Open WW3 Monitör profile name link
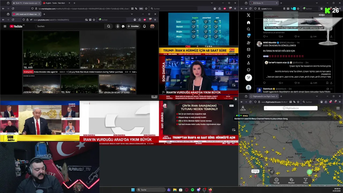The image size is (343, 193). point(270,43)
